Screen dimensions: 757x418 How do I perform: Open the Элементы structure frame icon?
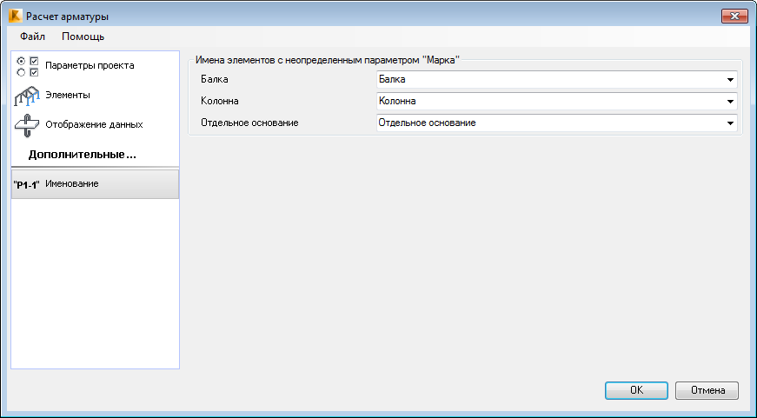coord(27,96)
